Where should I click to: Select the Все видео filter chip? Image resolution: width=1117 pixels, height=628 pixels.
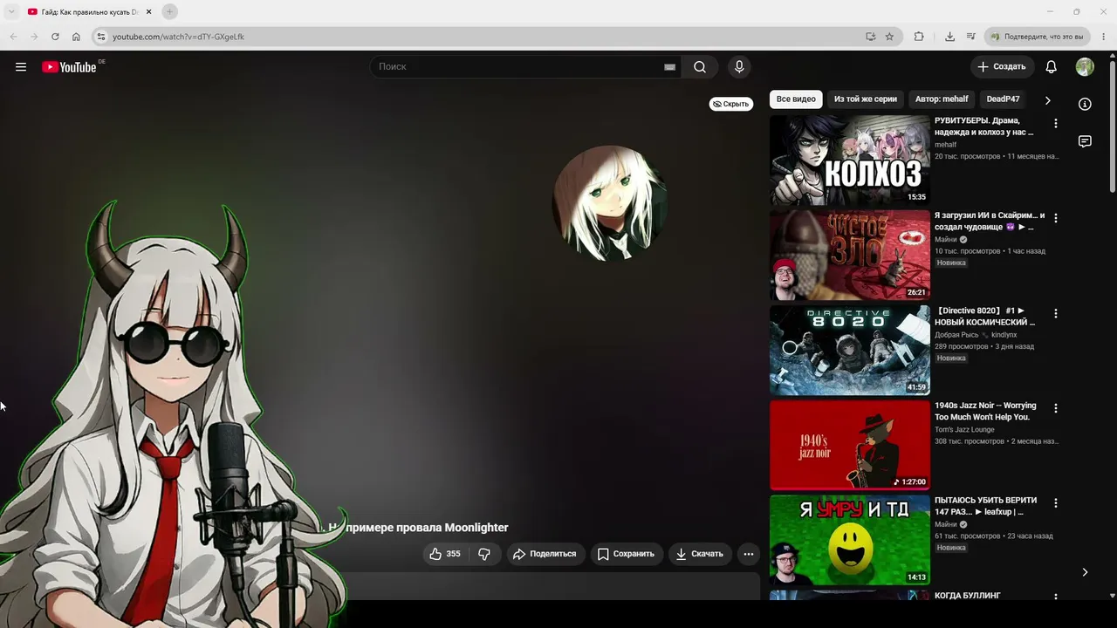796,99
